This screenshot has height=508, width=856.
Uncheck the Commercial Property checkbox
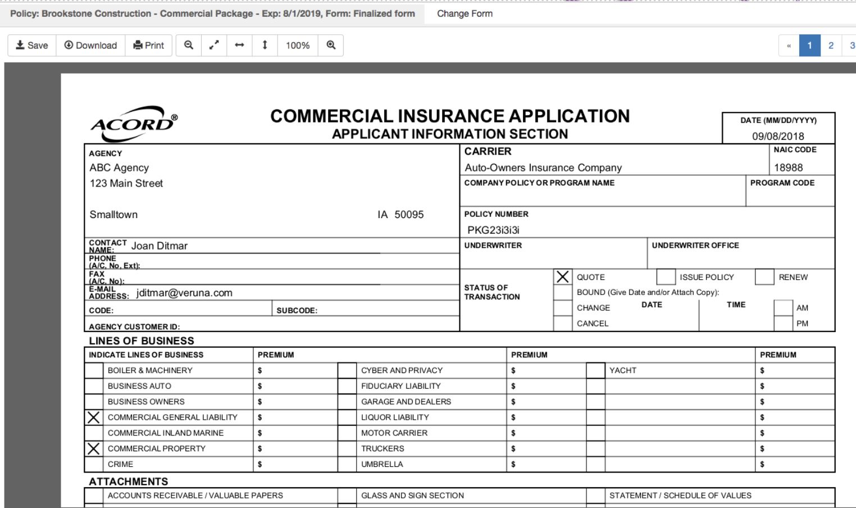94,448
